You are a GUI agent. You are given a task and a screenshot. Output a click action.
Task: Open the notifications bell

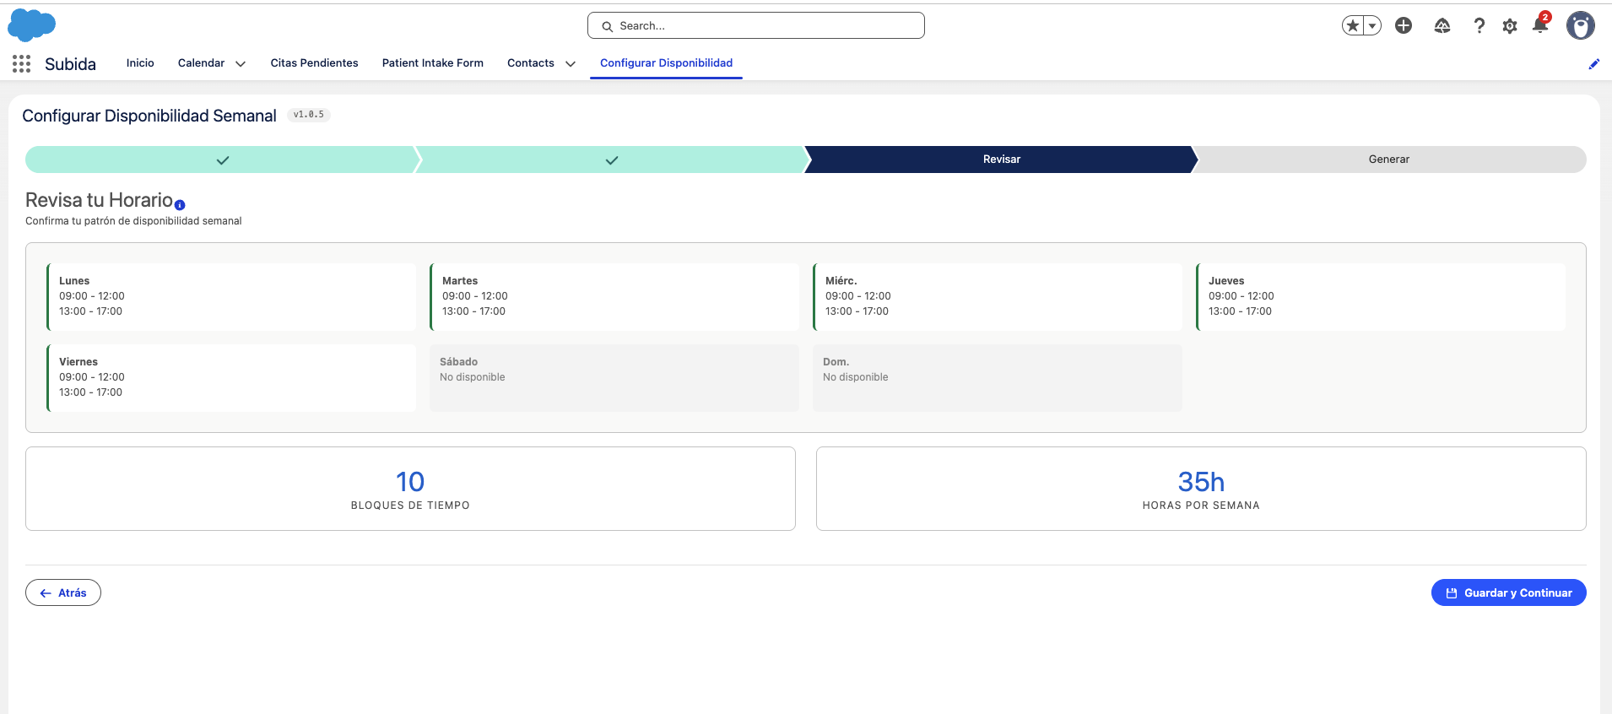coord(1540,25)
